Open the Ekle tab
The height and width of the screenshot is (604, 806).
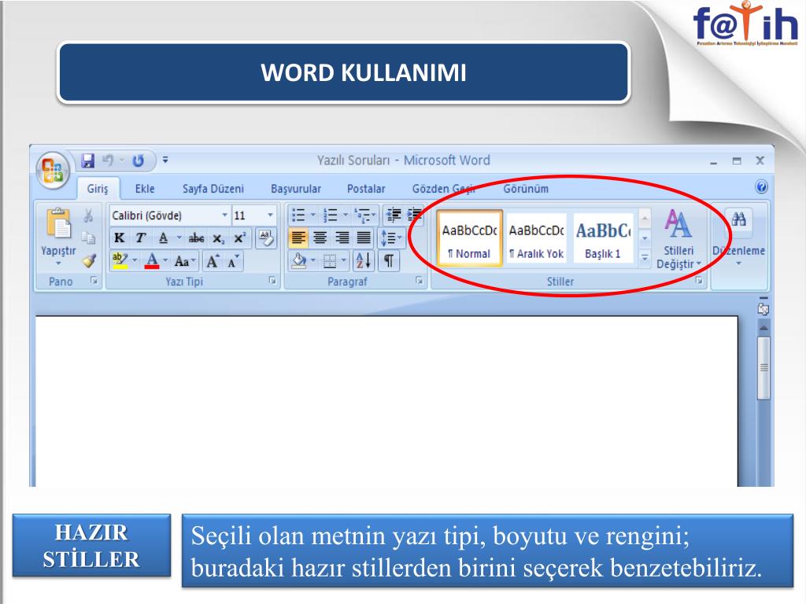click(145, 189)
